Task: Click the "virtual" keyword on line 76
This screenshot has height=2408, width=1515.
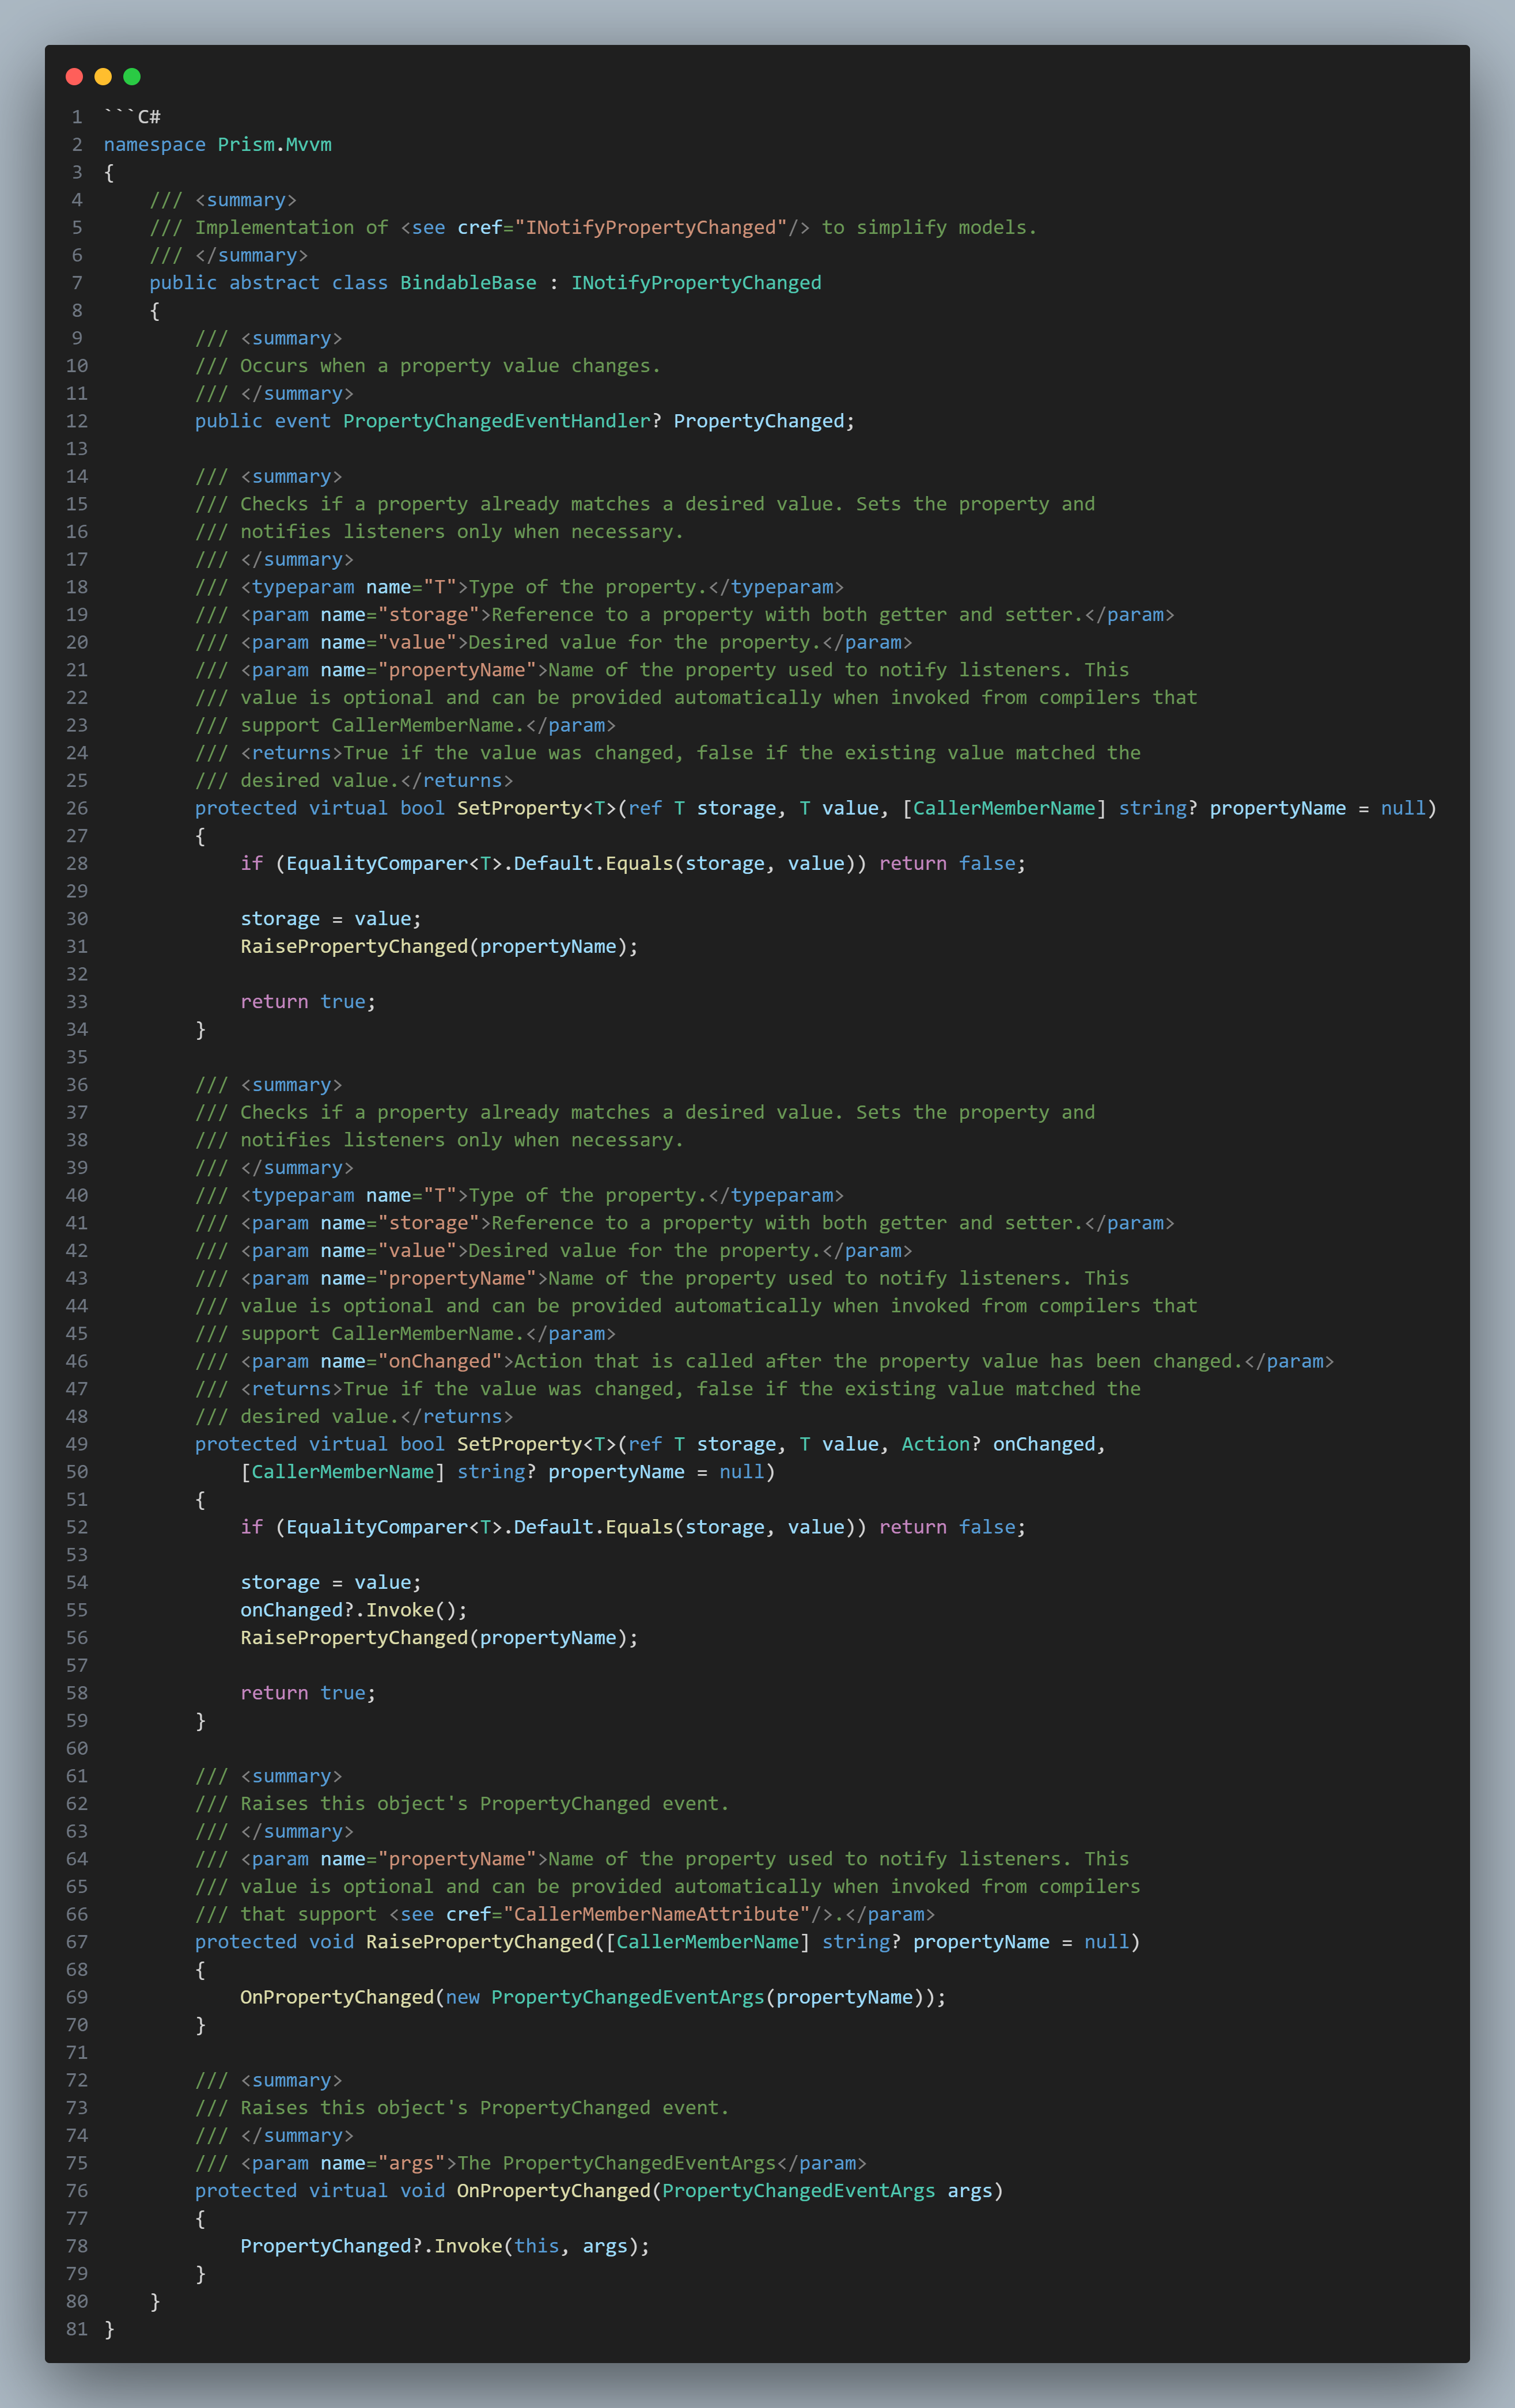Action: point(348,2191)
